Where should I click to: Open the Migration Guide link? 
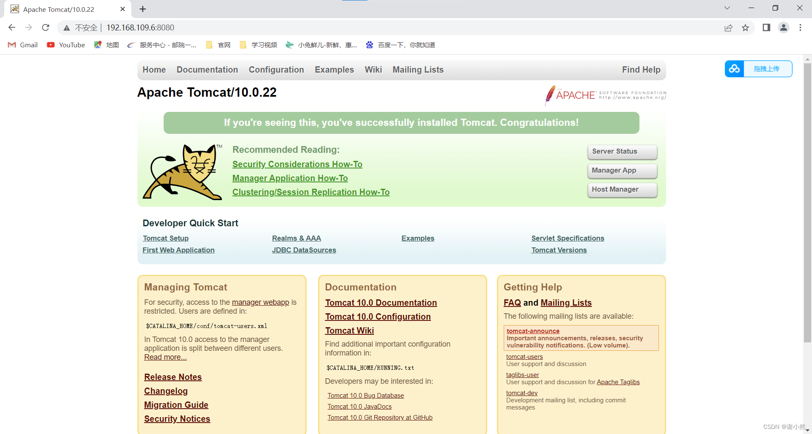(176, 405)
